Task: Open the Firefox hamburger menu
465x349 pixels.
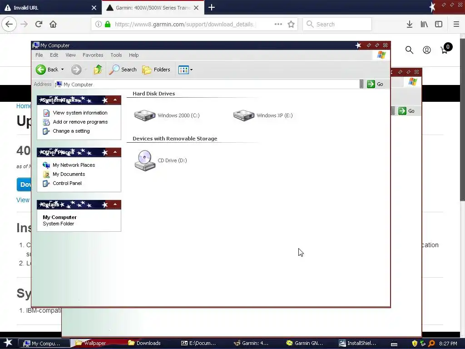Action: tap(456, 24)
